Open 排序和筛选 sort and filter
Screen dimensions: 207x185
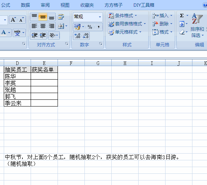pyautogui.click(x=197, y=25)
